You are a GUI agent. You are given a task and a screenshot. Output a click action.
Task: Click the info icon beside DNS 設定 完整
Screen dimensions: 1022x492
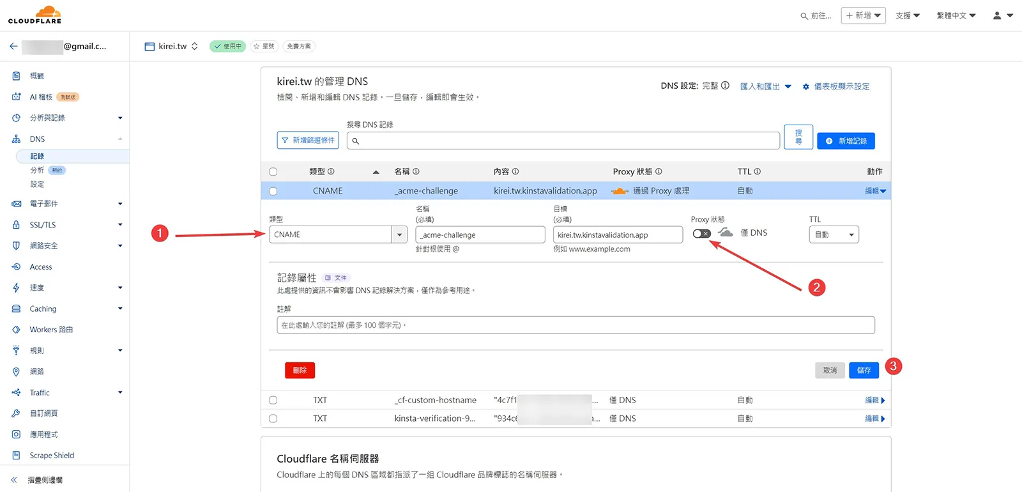(x=725, y=86)
